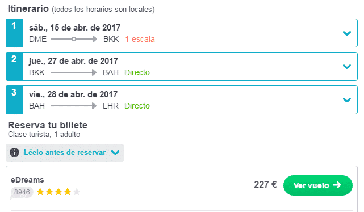Click the grey fifth rating star
364x212 pixels.
coord(77,192)
